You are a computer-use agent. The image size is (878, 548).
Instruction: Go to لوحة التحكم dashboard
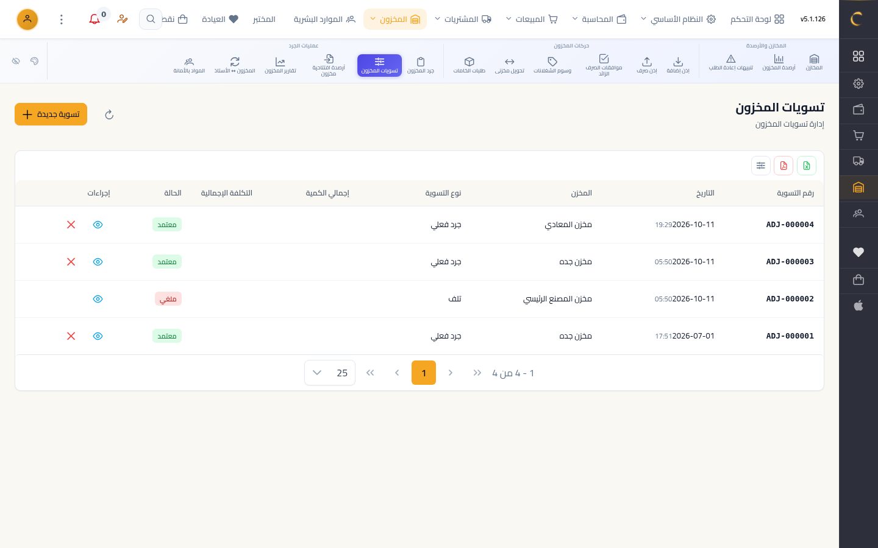(757, 19)
